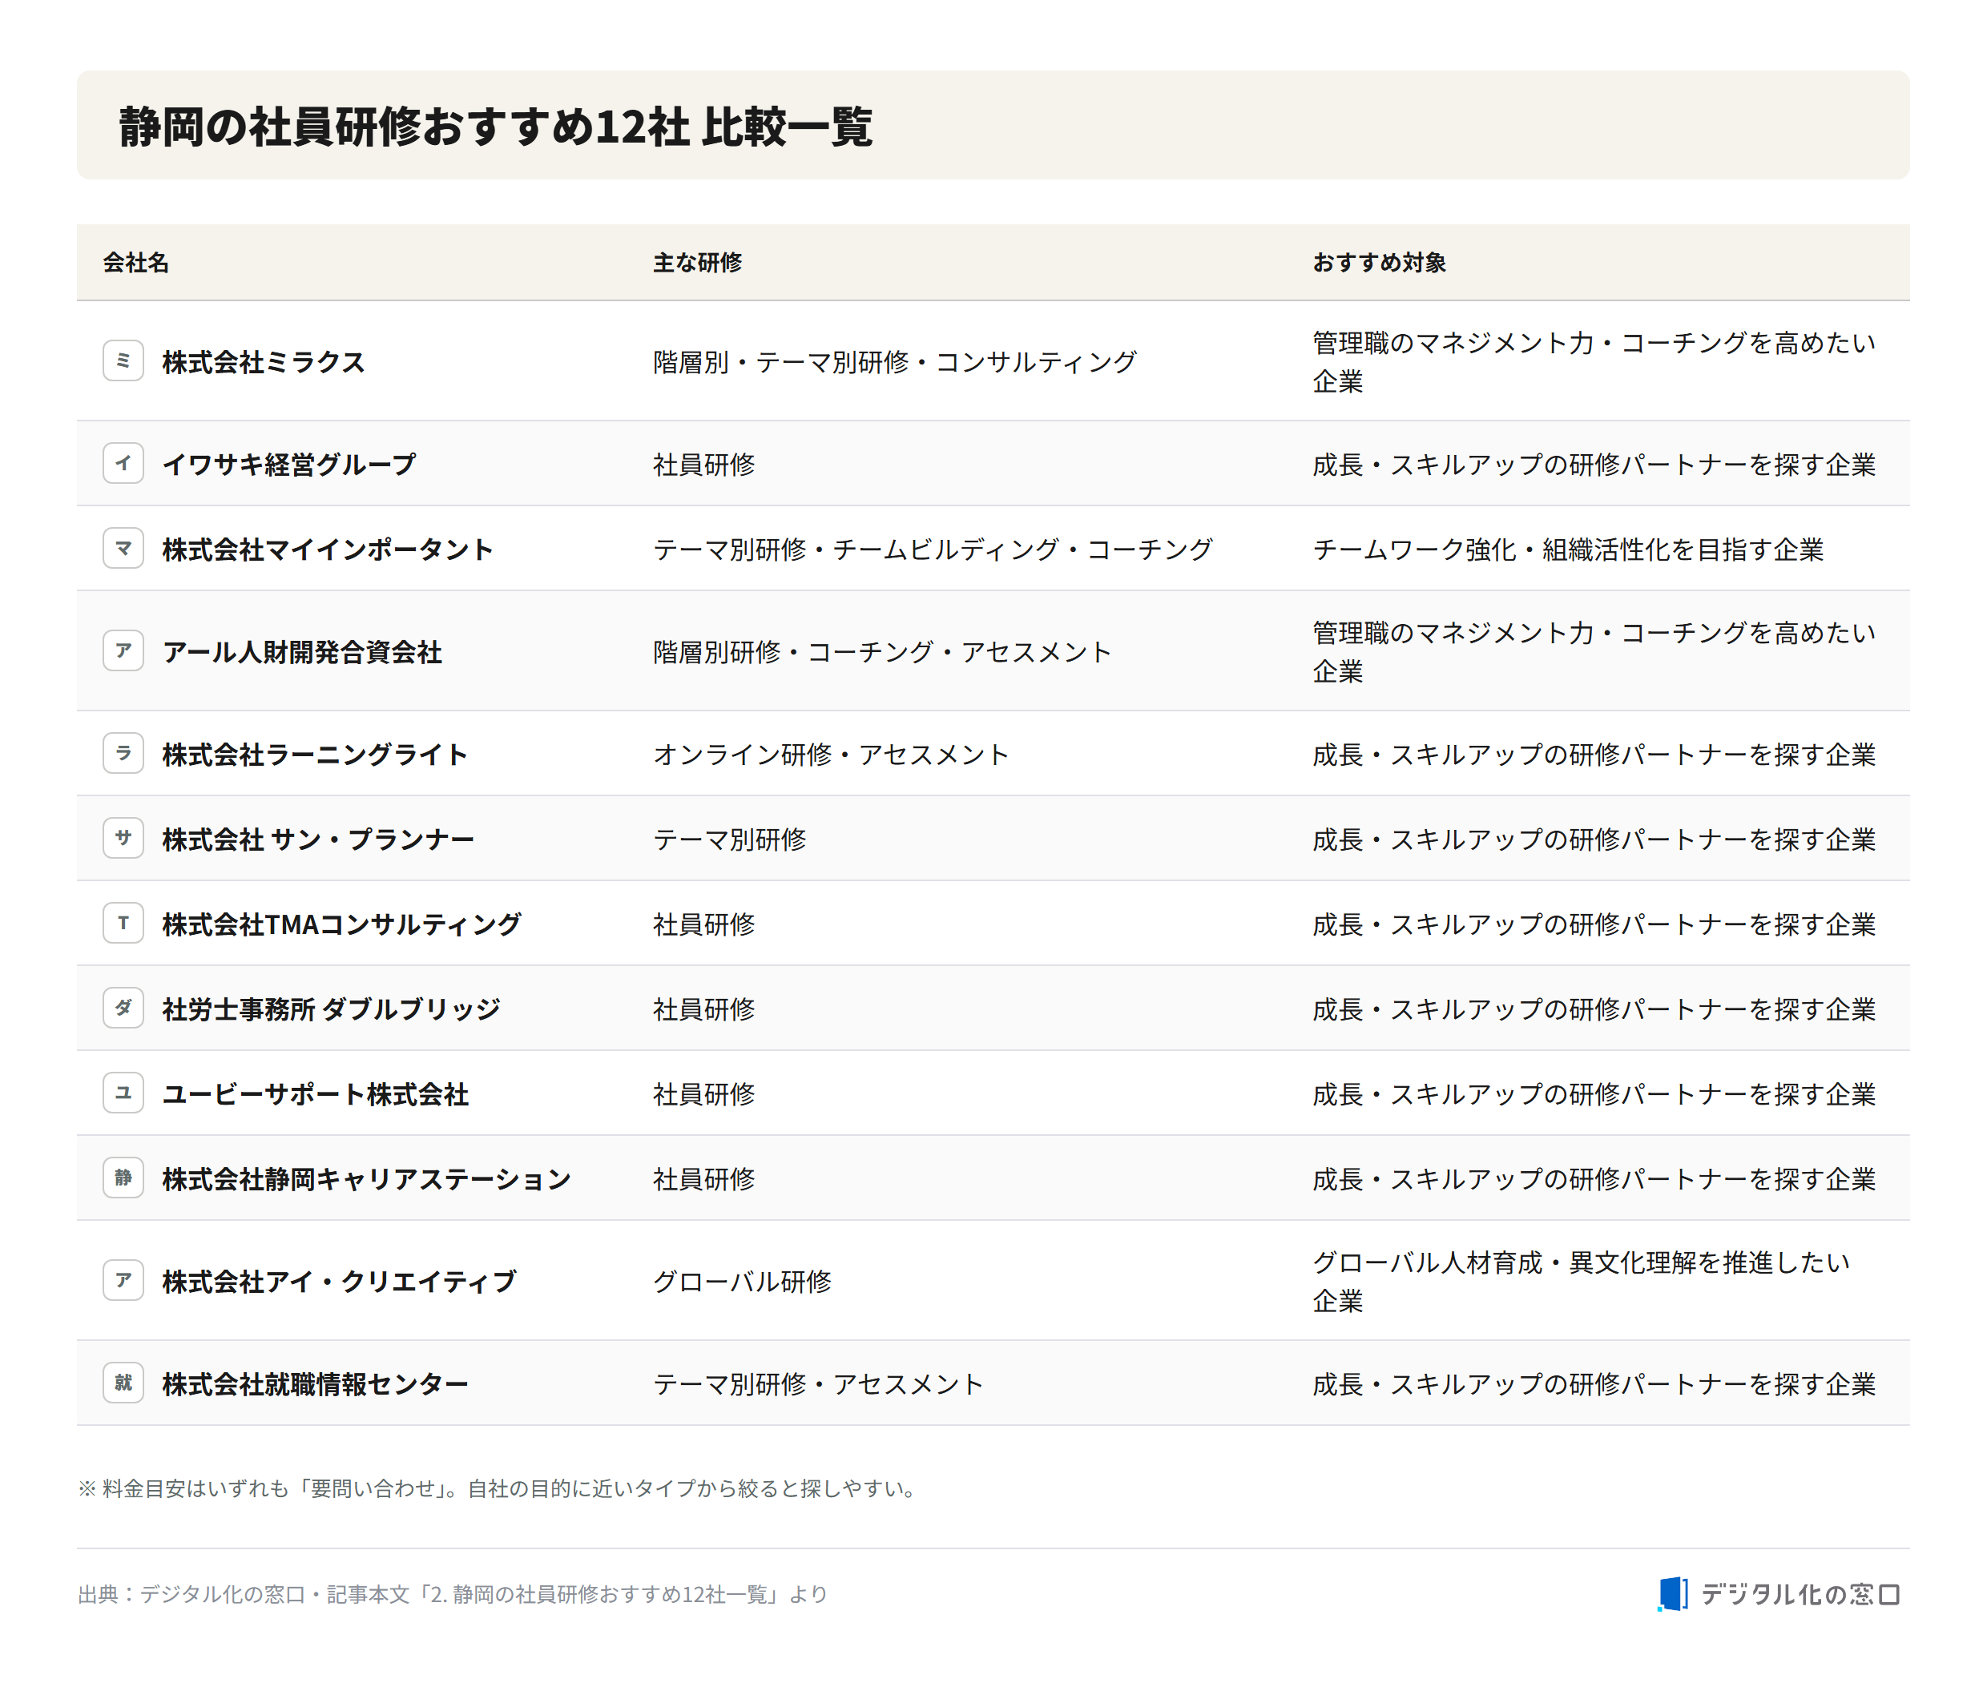This screenshot has width=1987, height=1687.
Task: Click recommended target cell in ラーニングライト row
Action: pos(1594,754)
